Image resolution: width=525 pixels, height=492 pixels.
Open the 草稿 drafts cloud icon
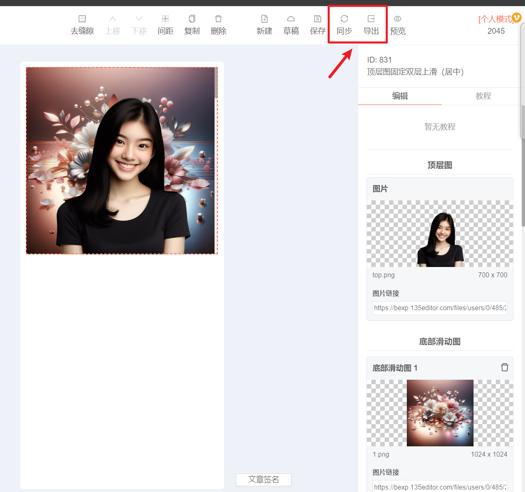pos(291,19)
